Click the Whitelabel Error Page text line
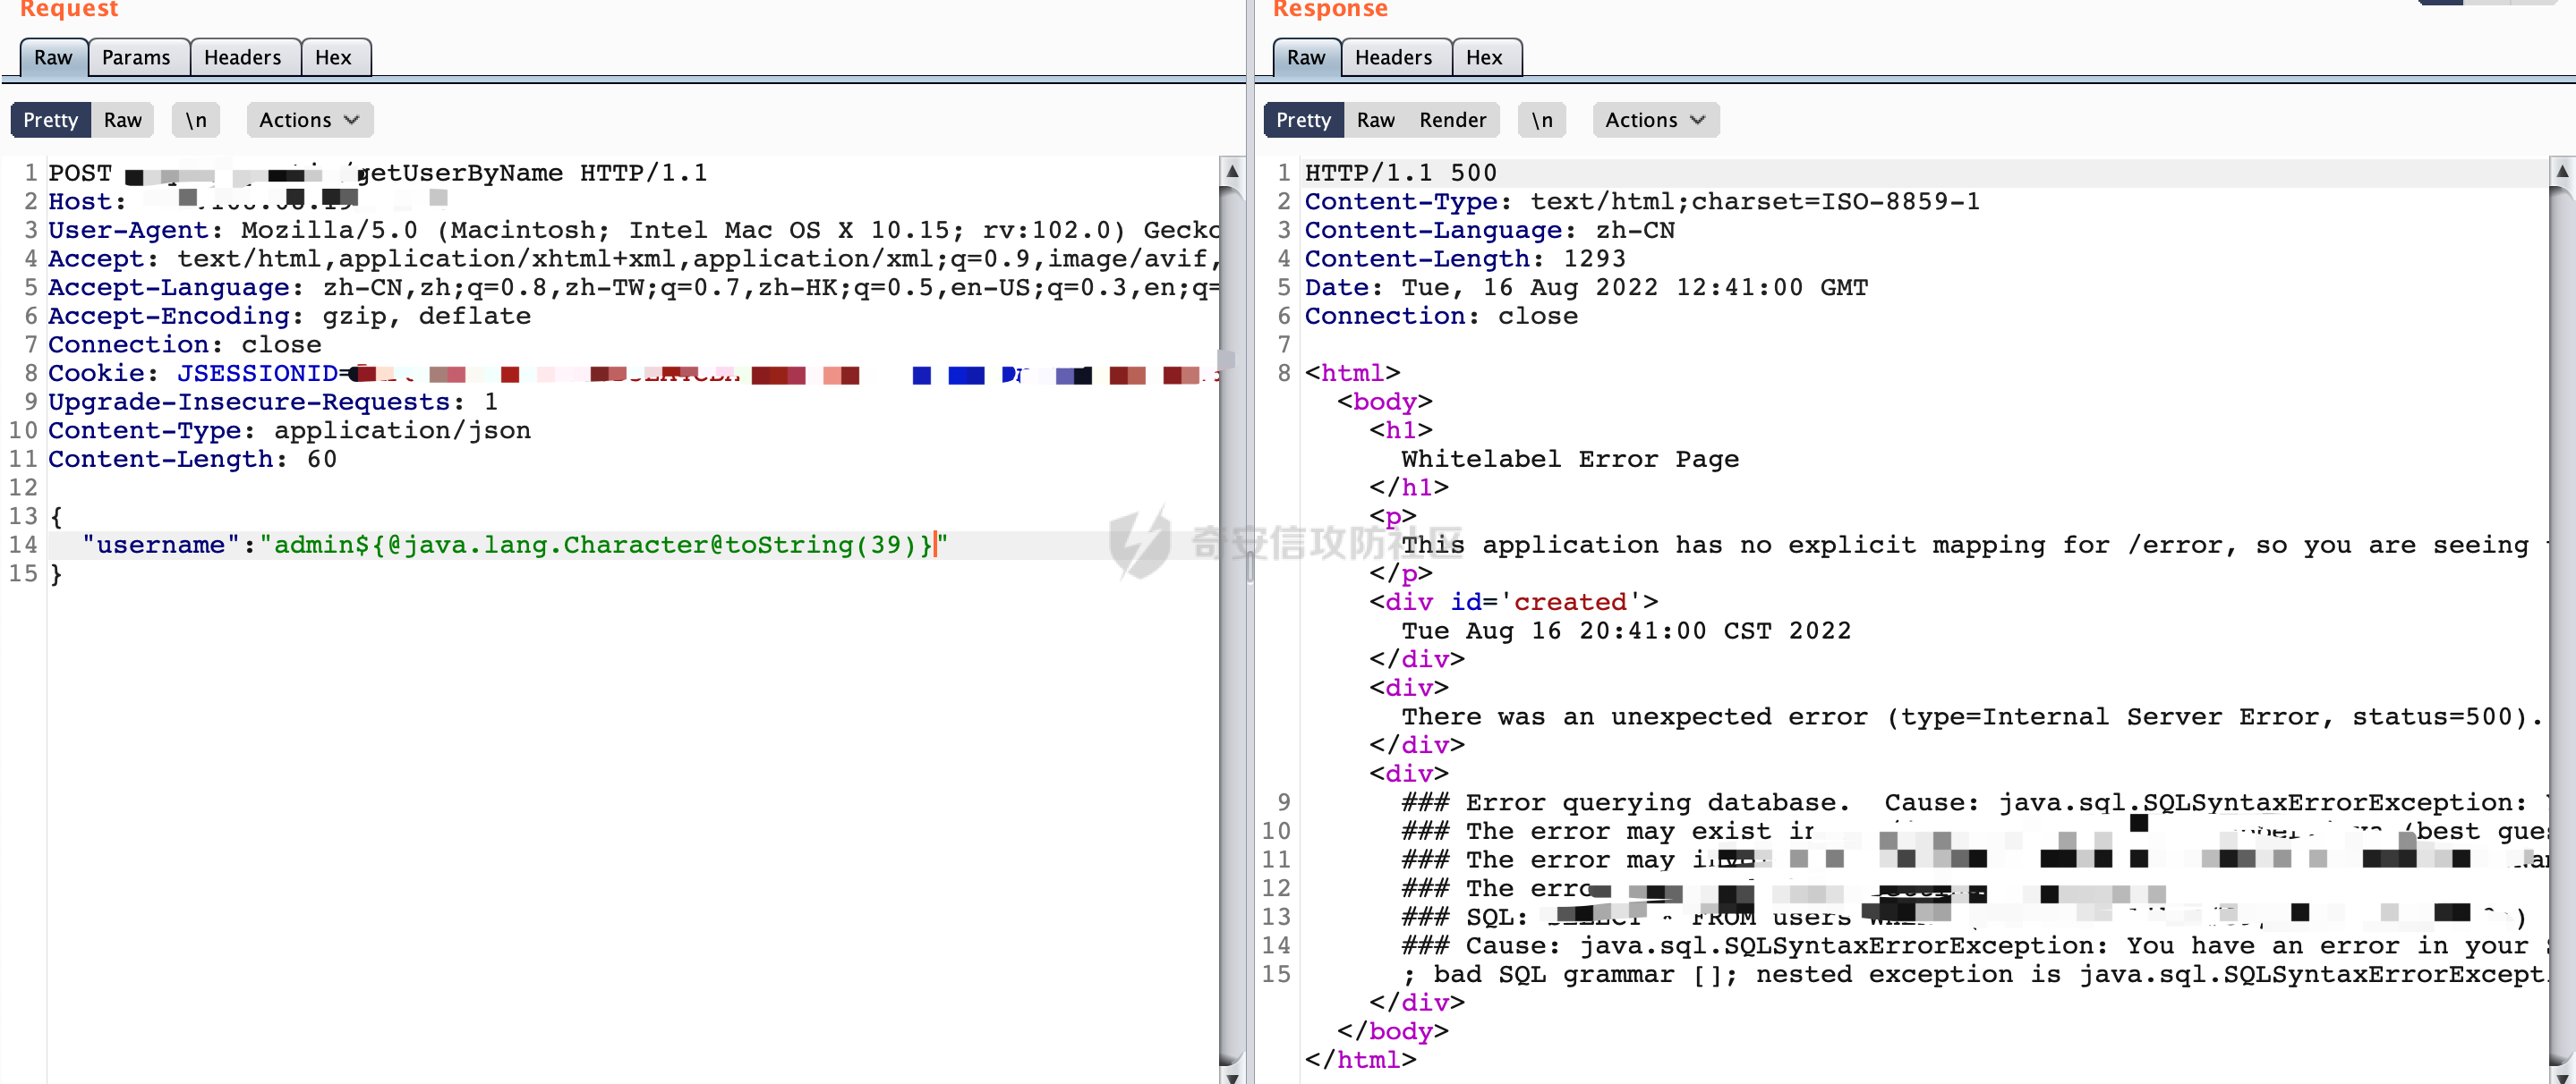The height and width of the screenshot is (1084, 2576). (x=1569, y=460)
